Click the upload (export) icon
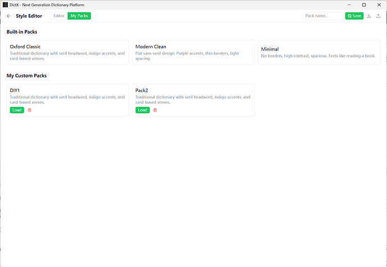The width and height of the screenshot is (387, 267). [378, 16]
